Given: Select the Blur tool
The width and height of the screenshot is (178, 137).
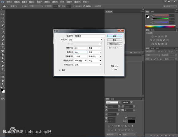Looking at the screenshot, I should click(3, 58).
